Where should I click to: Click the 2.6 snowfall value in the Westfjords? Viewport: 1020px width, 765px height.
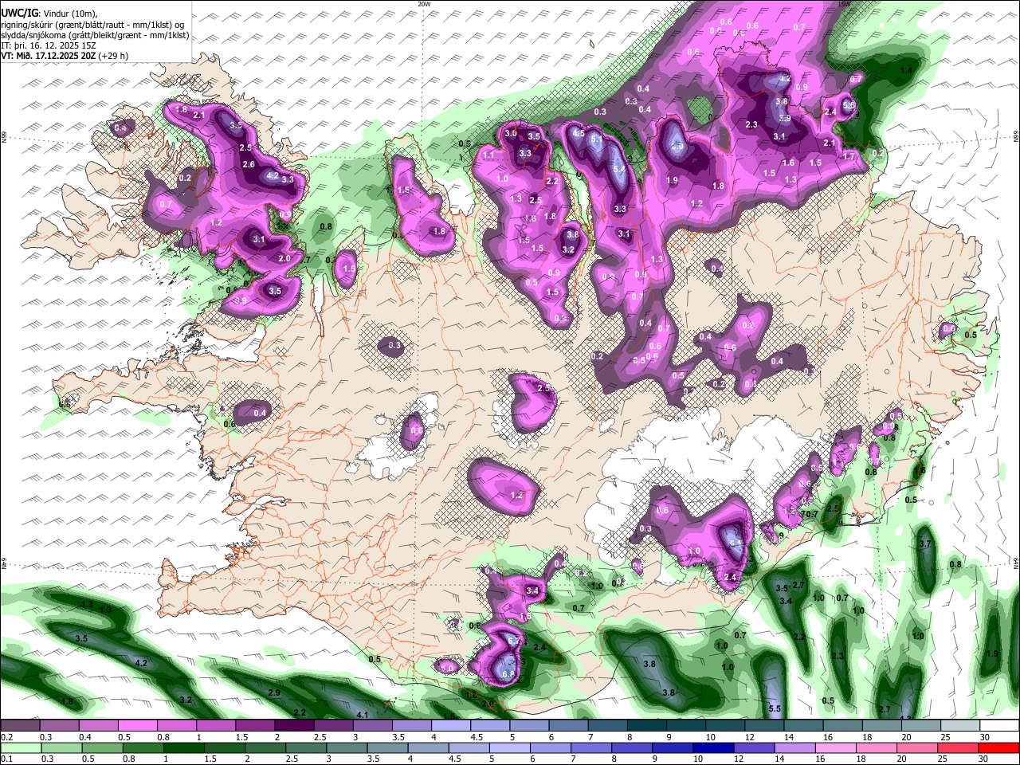[248, 165]
